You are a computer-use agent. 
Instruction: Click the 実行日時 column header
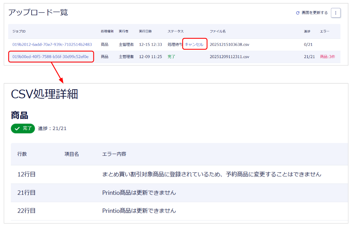click(x=145, y=31)
